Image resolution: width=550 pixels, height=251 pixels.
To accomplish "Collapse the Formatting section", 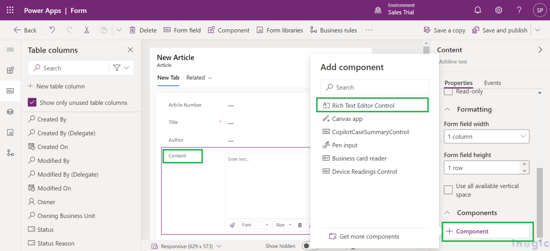I will (448, 109).
